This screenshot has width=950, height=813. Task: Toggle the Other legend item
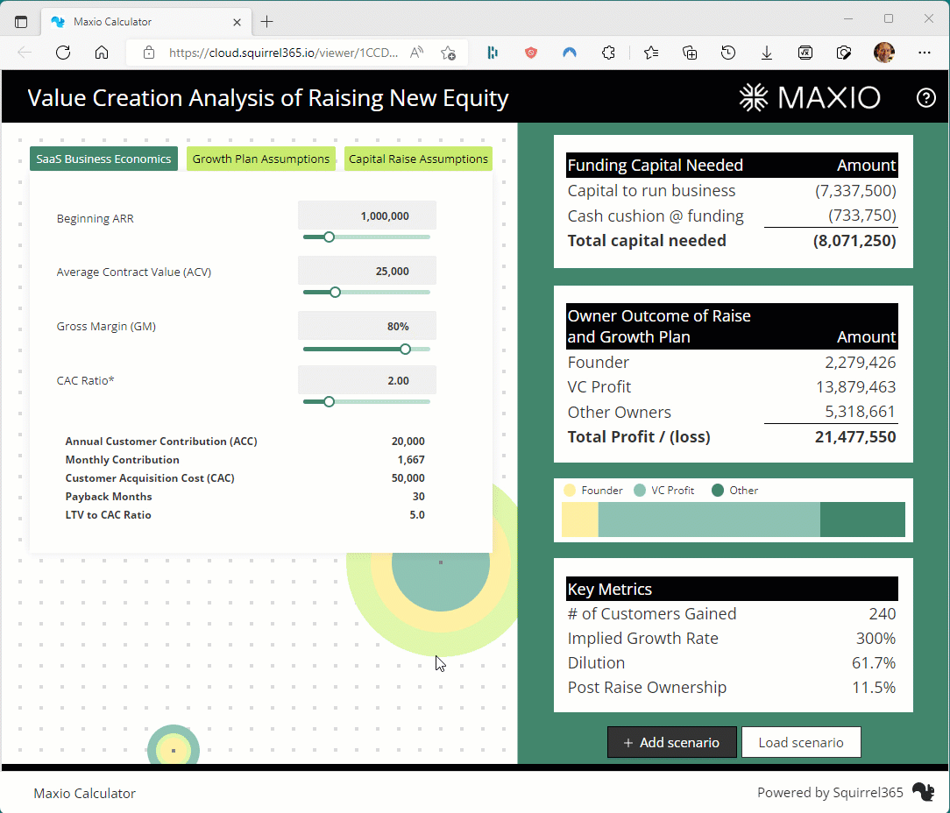point(734,490)
